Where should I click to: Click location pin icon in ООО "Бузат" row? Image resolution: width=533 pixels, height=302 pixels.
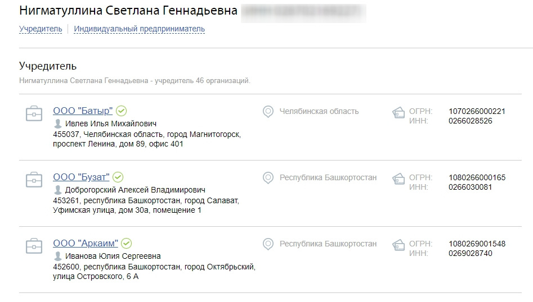(268, 177)
